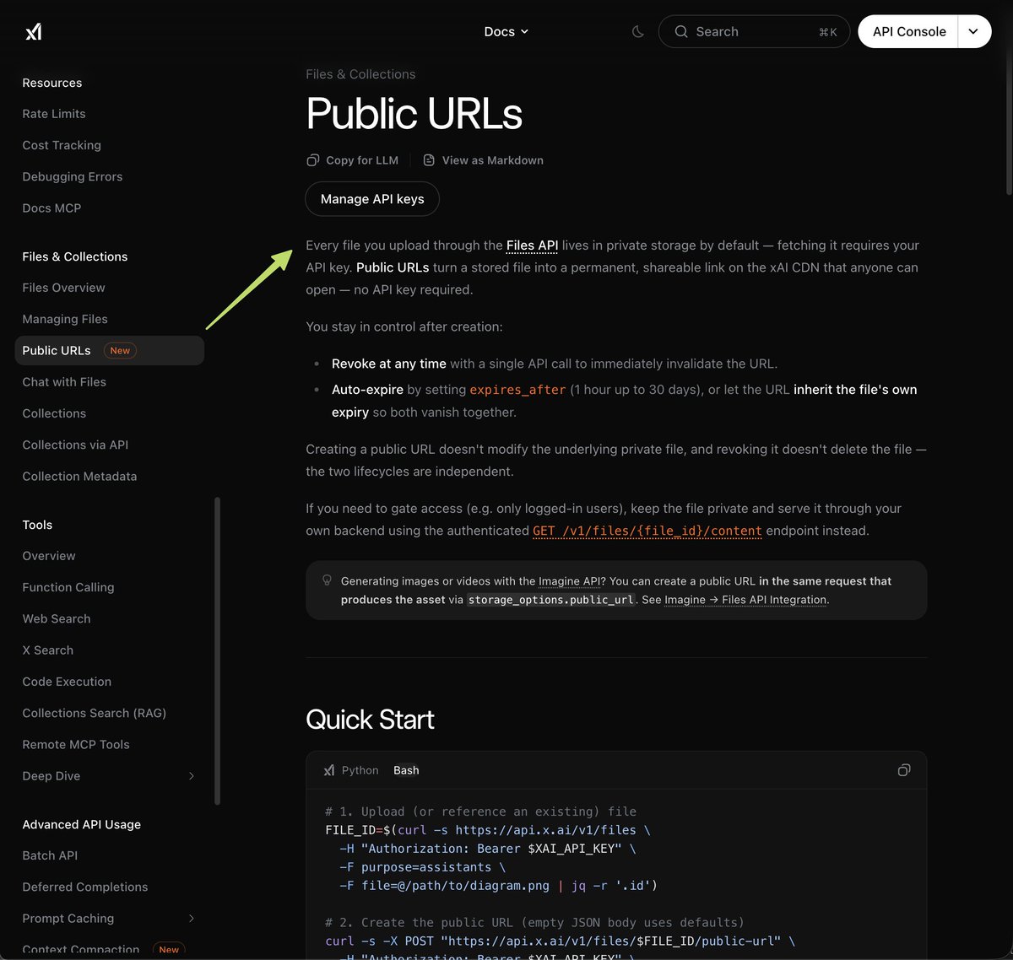Image resolution: width=1013 pixels, height=960 pixels.
Task: Open Rate Limits in sidebar
Action: (54, 114)
